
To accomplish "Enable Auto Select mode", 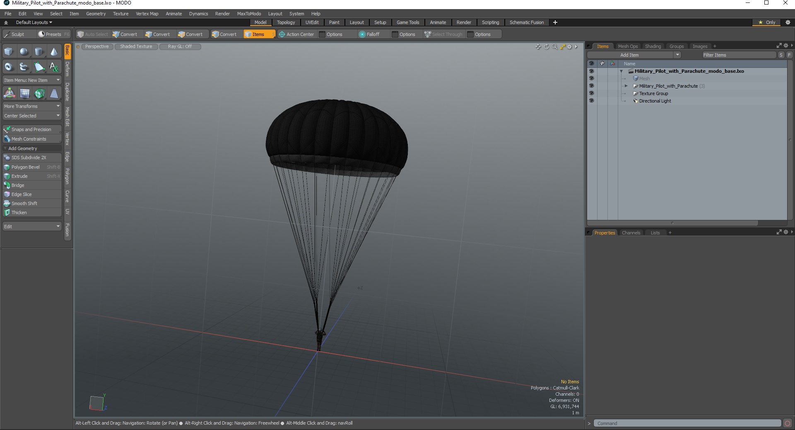I will pyautogui.click(x=93, y=34).
